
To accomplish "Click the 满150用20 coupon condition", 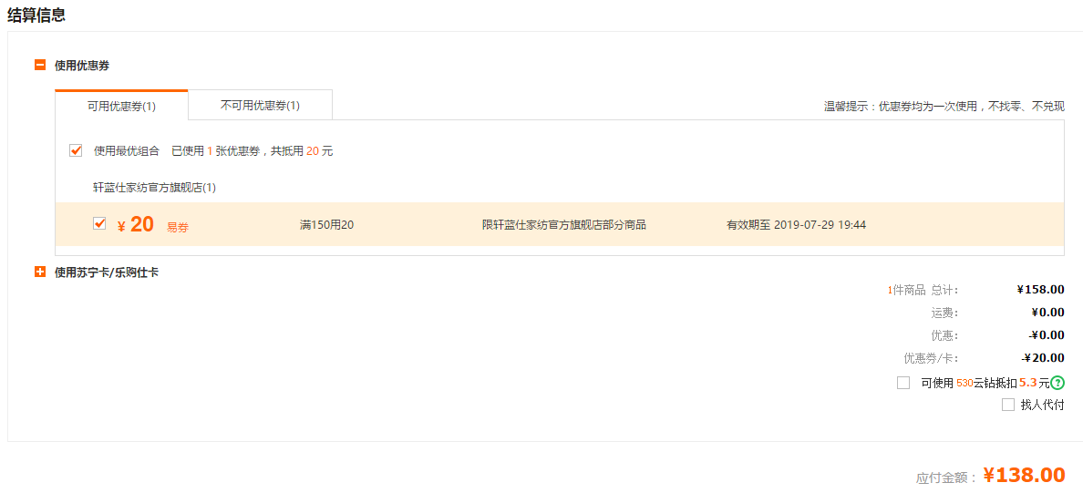I will [x=326, y=224].
